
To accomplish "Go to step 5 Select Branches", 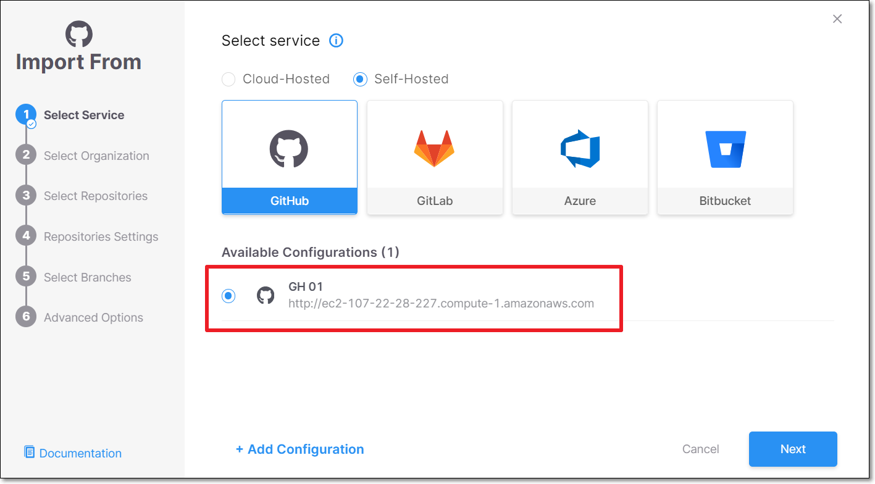I will click(x=73, y=277).
